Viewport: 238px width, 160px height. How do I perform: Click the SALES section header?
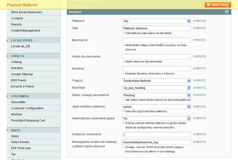(x=33, y=130)
